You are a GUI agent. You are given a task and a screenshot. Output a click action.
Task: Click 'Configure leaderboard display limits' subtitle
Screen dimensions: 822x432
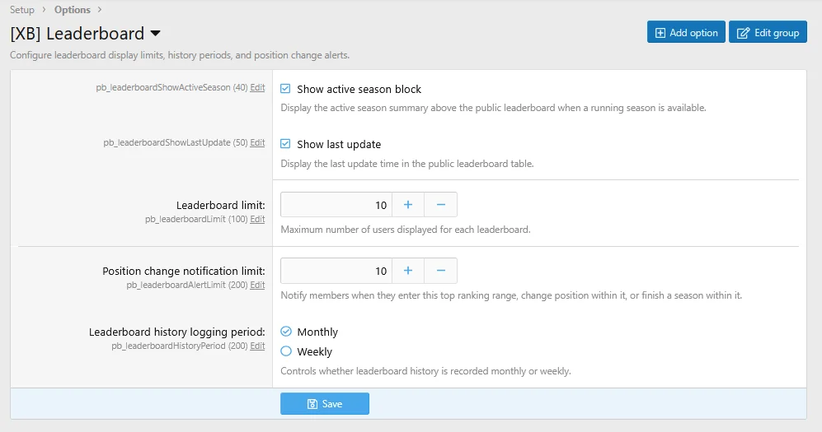point(180,55)
